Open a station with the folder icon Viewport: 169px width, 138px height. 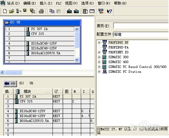[x=12, y=11]
